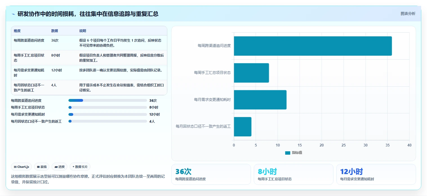The height and width of the screenshot is (196, 427).
Task: Click the 指标值 legend label
Action: 297,153
